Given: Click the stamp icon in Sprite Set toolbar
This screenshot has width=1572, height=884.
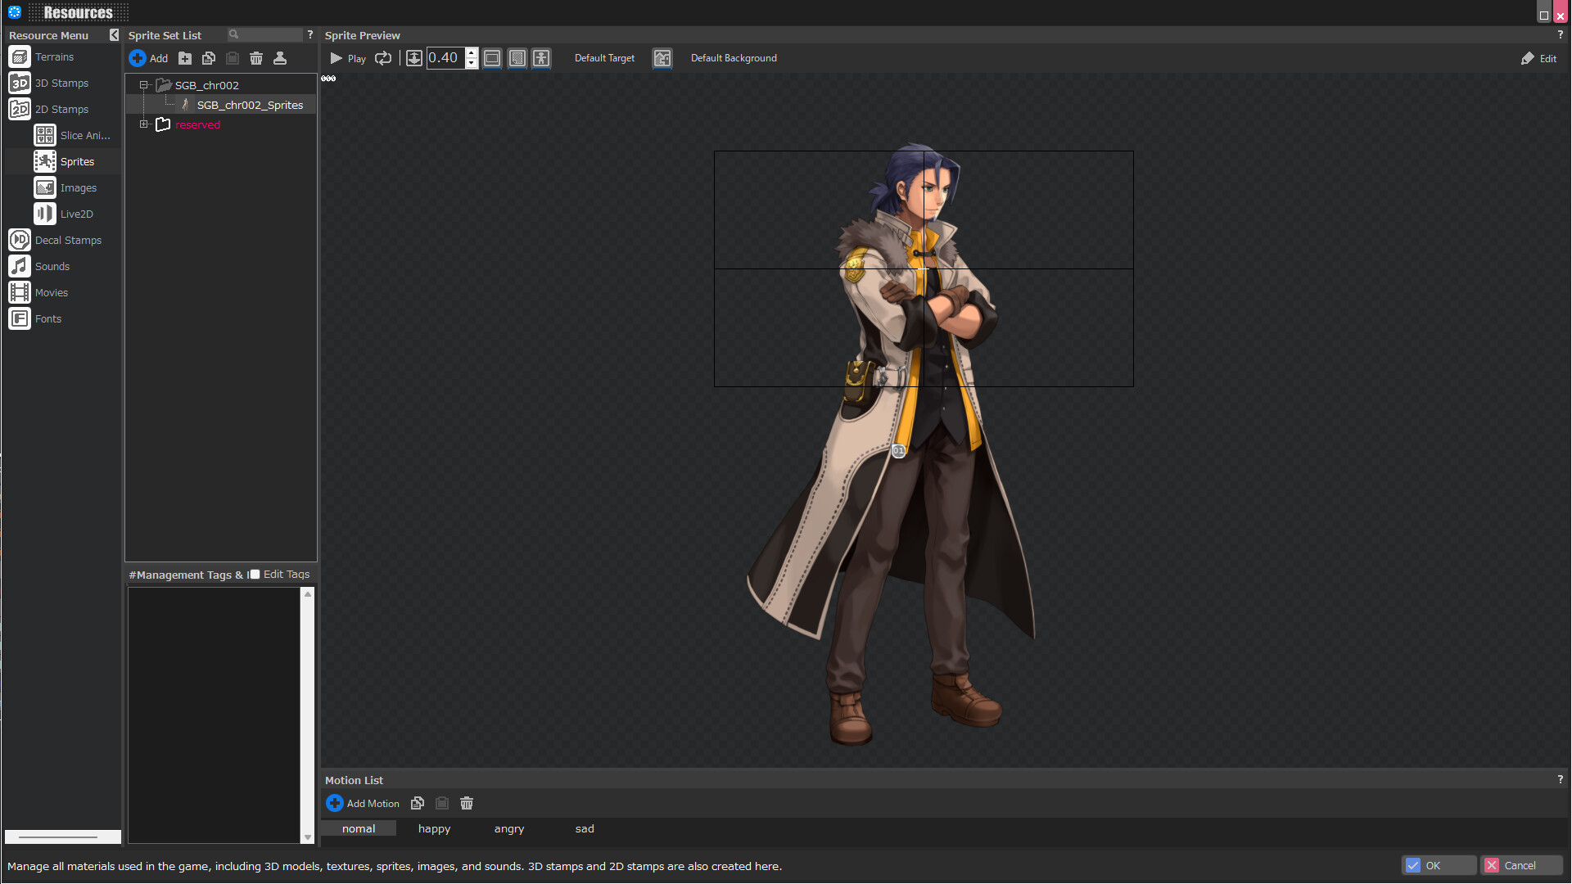Looking at the screenshot, I should 280,58.
